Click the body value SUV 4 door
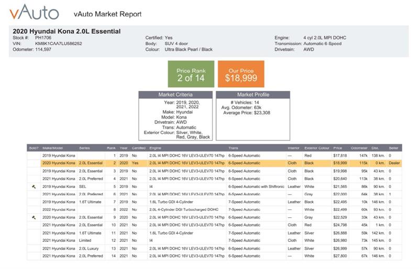Image resolution: width=419 pixels, height=269 pixels. pyautogui.click(x=176, y=43)
